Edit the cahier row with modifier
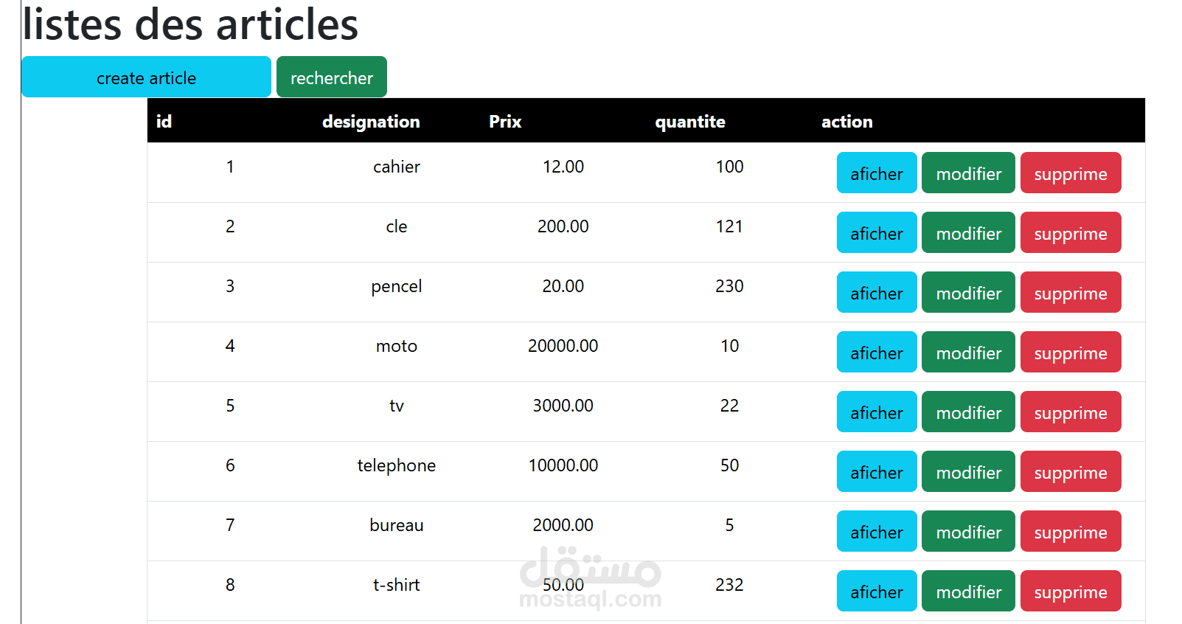Screen dimensions: 1182x624 pyautogui.click(x=968, y=173)
